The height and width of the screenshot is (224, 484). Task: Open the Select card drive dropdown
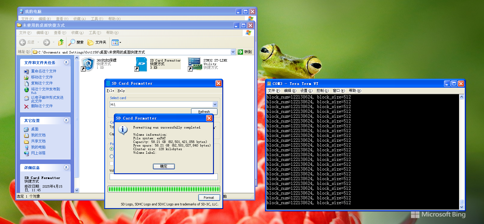pyautogui.click(x=215, y=104)
